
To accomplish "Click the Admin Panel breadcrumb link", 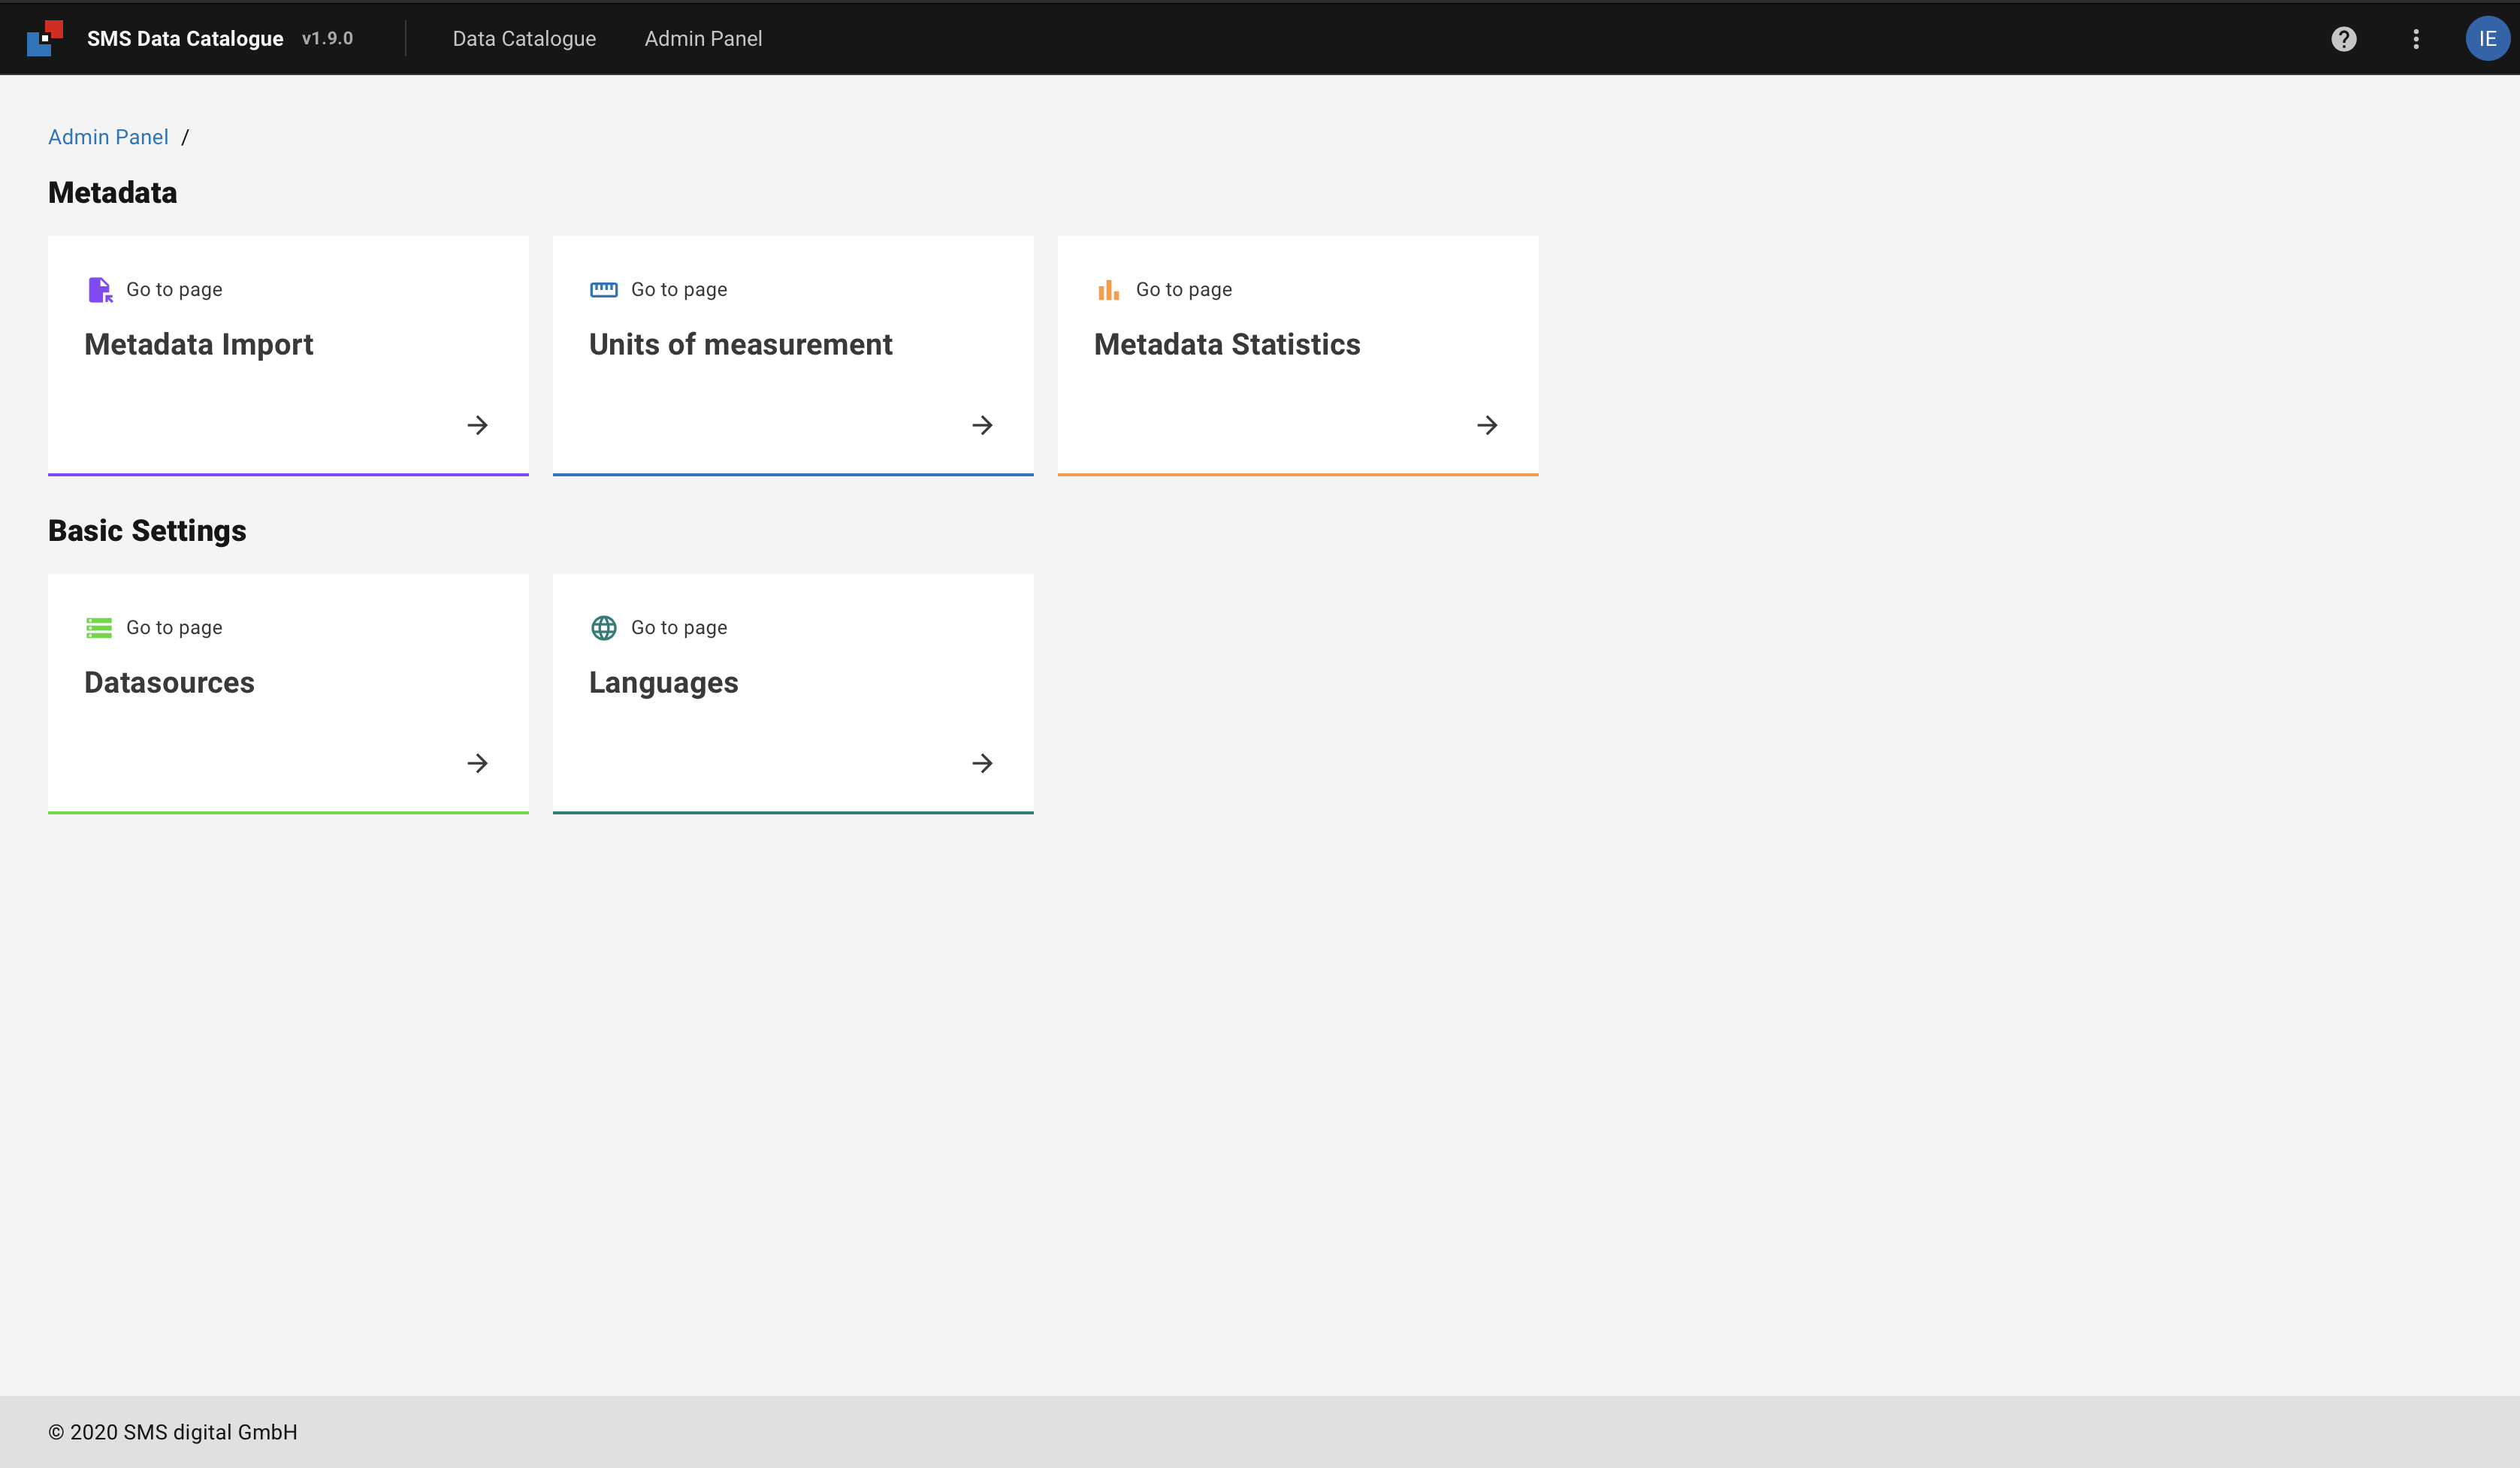I will pyautogui.click(x=108, y=137).
